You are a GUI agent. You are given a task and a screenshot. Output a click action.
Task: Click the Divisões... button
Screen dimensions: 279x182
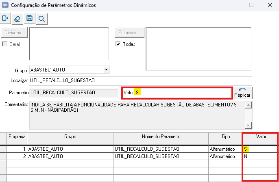click(15, 32)
